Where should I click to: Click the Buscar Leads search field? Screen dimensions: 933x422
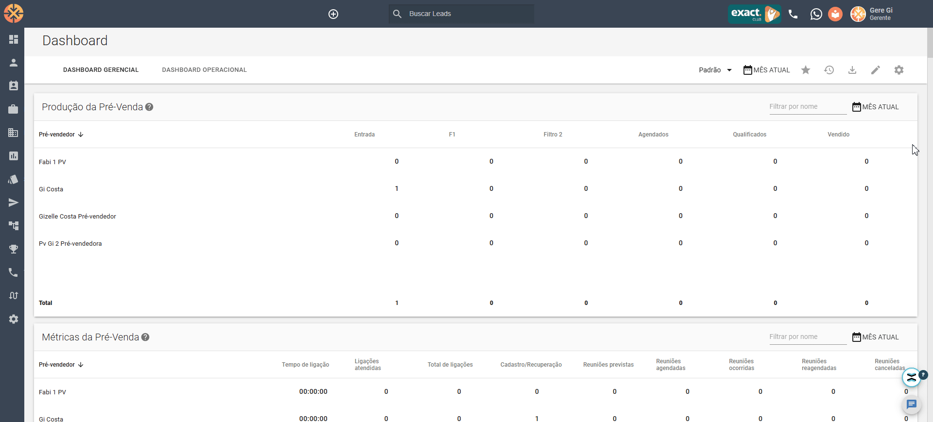pyautogui.click(x=462, y=14)
